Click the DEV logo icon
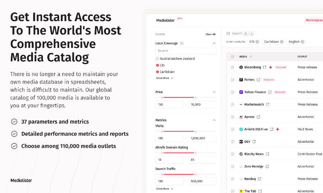 (241, 142)
